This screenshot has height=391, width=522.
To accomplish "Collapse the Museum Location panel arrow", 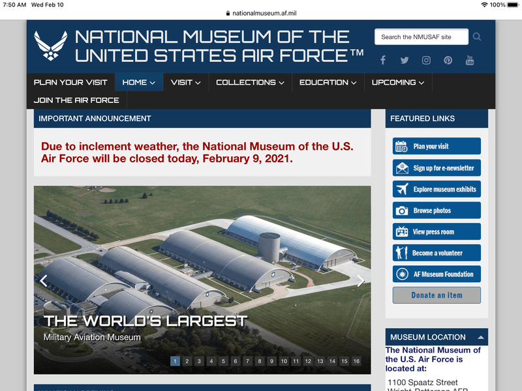I will click(480, 337).
